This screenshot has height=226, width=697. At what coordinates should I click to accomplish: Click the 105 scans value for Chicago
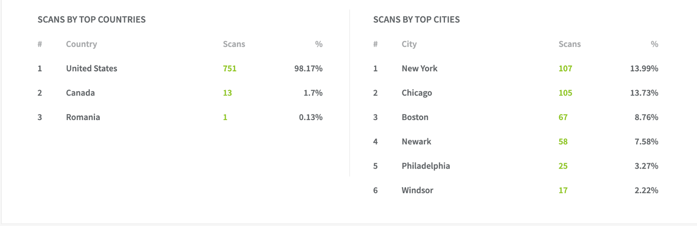point(565,93)
